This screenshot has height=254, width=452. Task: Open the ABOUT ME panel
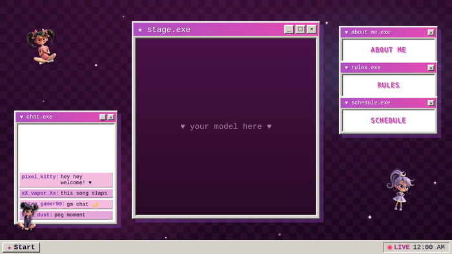click(388, 50)
